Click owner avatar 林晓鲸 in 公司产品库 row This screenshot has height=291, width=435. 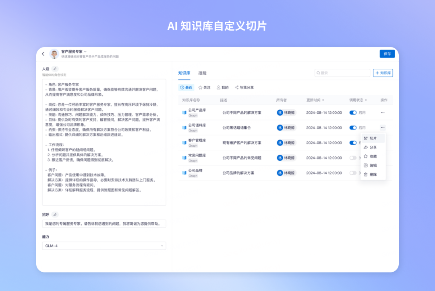pyautogui.click(x=280, y=113)
